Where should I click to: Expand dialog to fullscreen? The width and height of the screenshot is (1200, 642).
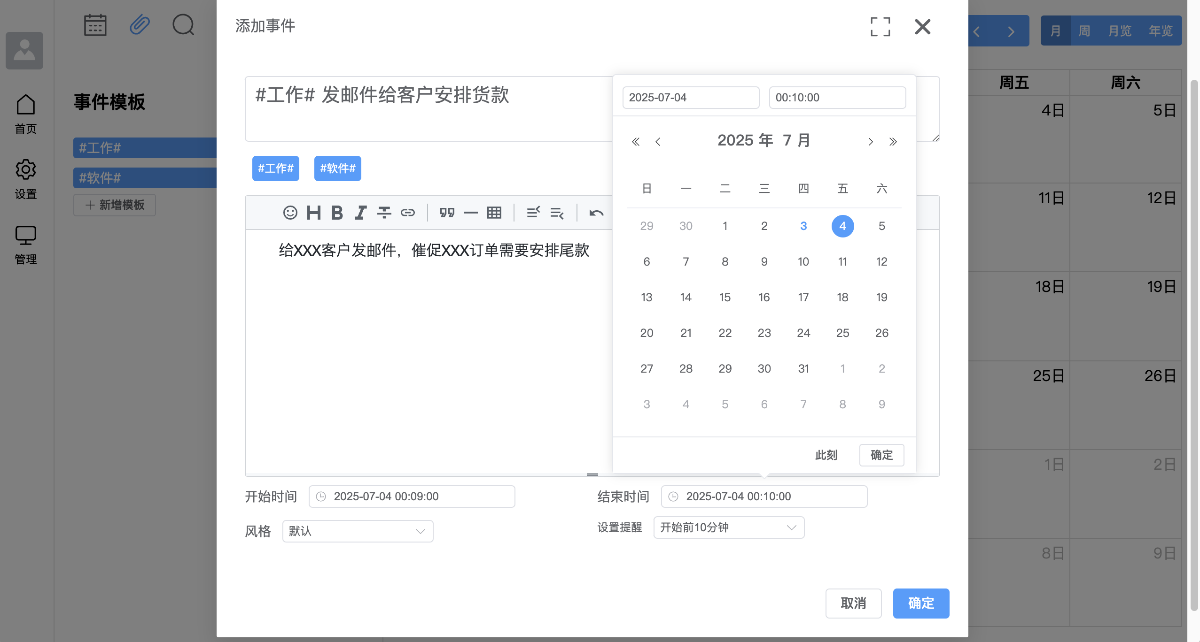[x=880, y=27]
